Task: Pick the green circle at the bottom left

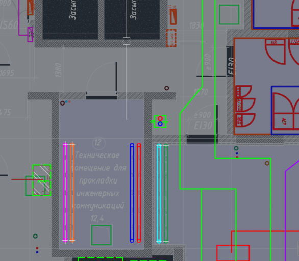Action: [x=35, y=236]
